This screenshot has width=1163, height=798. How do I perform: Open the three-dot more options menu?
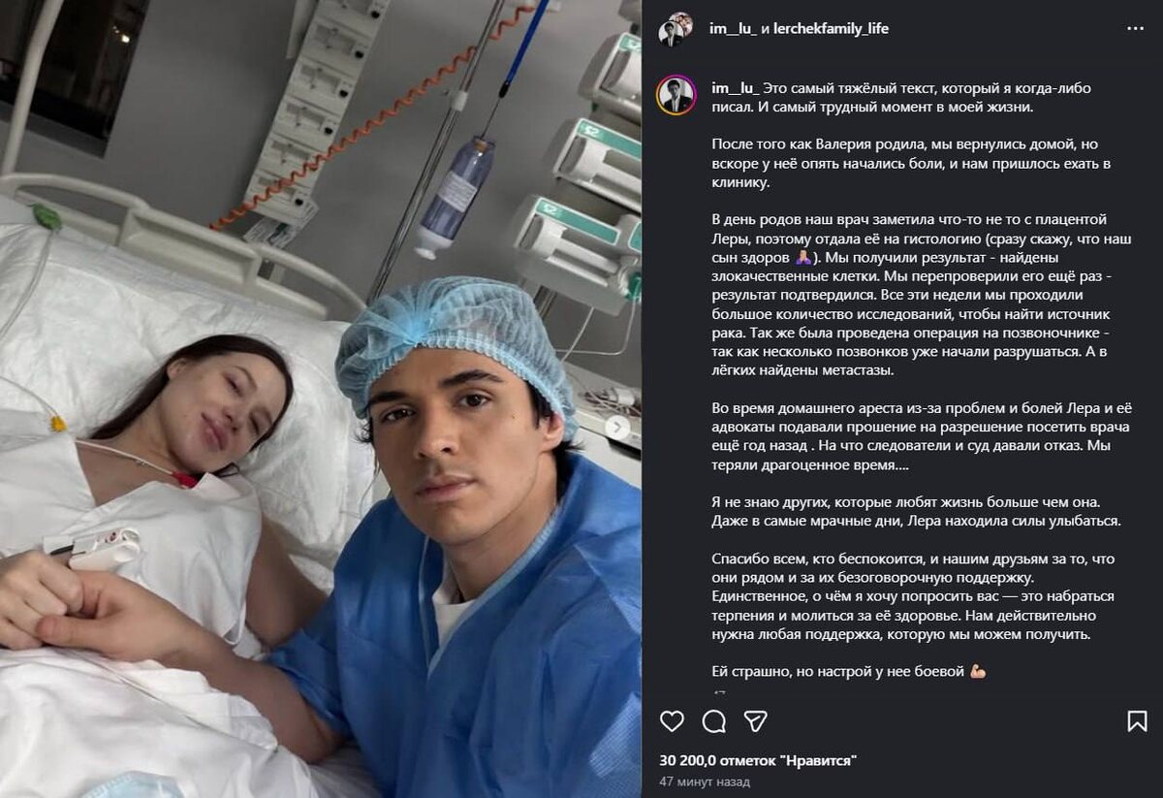point(1136,28)
